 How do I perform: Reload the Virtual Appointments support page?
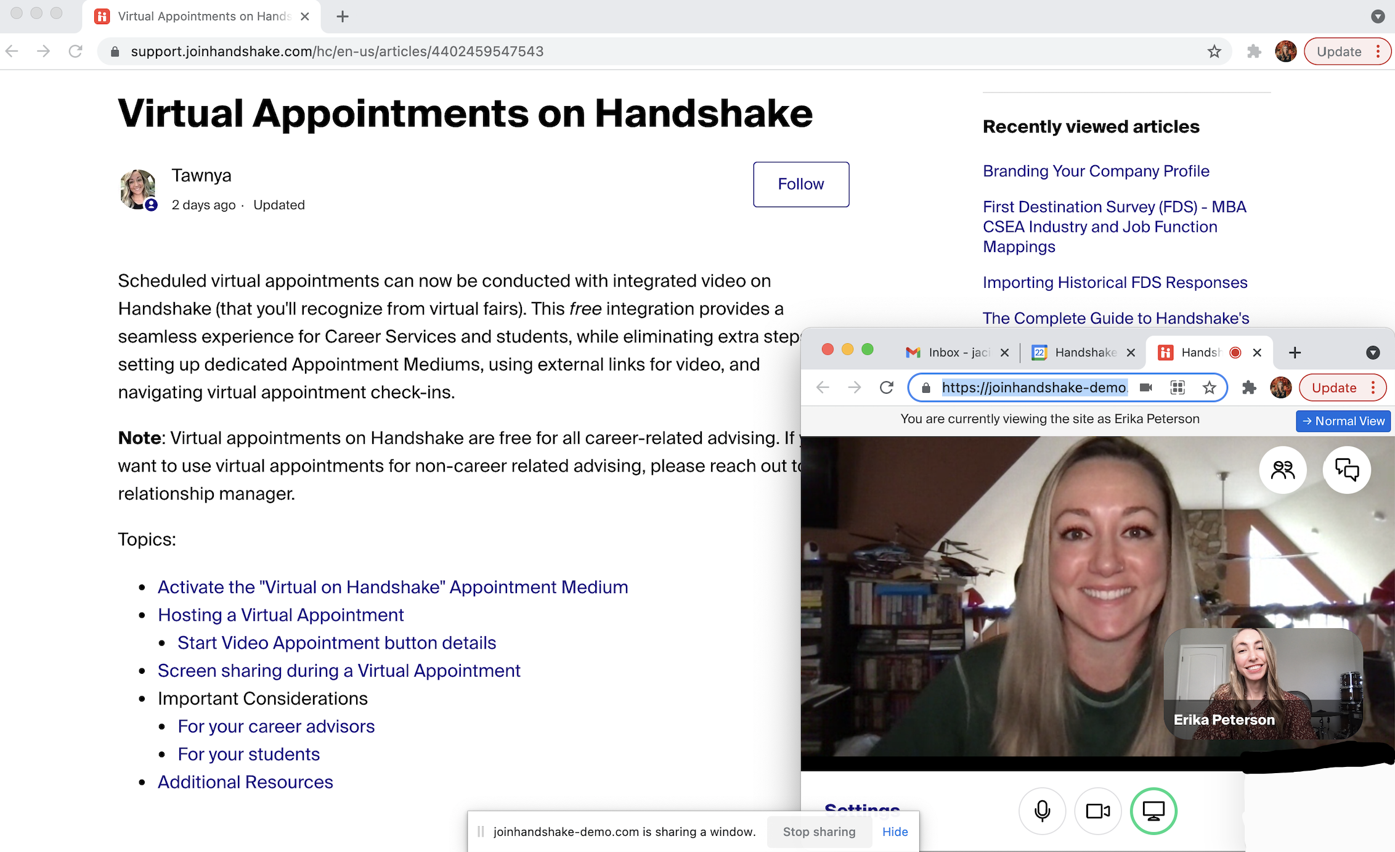(75, 51)
